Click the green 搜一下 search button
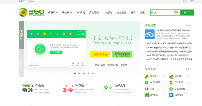Image resolution: width=202 pixels, height=106 pixels. (187, 12)
